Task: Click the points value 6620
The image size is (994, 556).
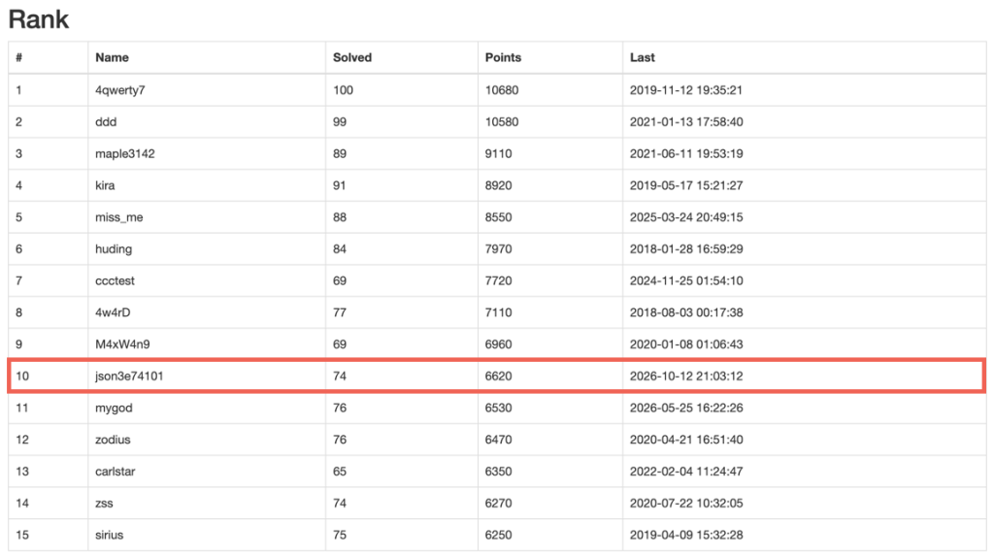Action: (x=498, y=376)
